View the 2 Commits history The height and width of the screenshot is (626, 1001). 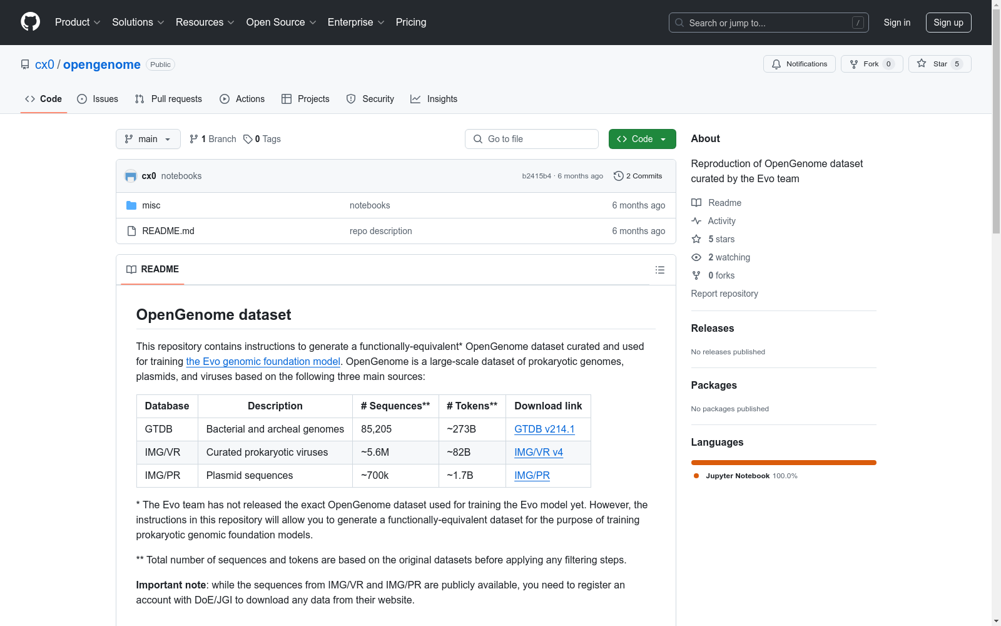[638, 176]
